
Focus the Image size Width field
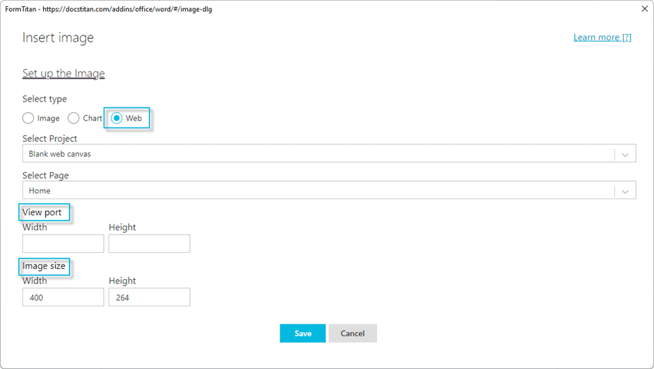click(63, 297)
